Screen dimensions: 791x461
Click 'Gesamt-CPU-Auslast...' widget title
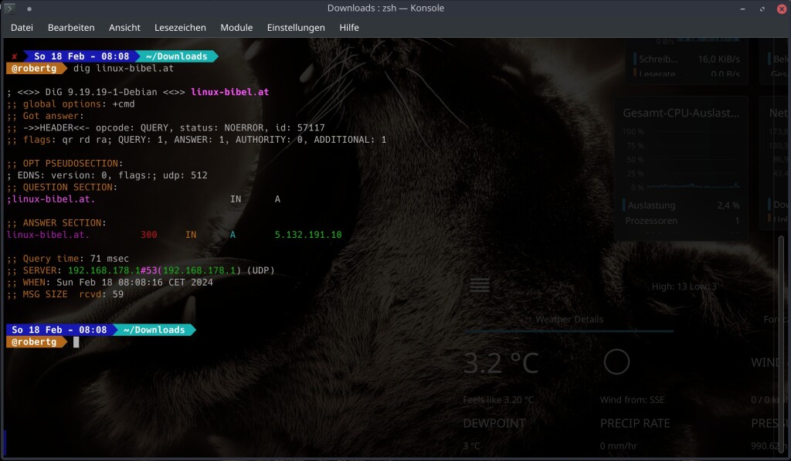coord(681,113)
